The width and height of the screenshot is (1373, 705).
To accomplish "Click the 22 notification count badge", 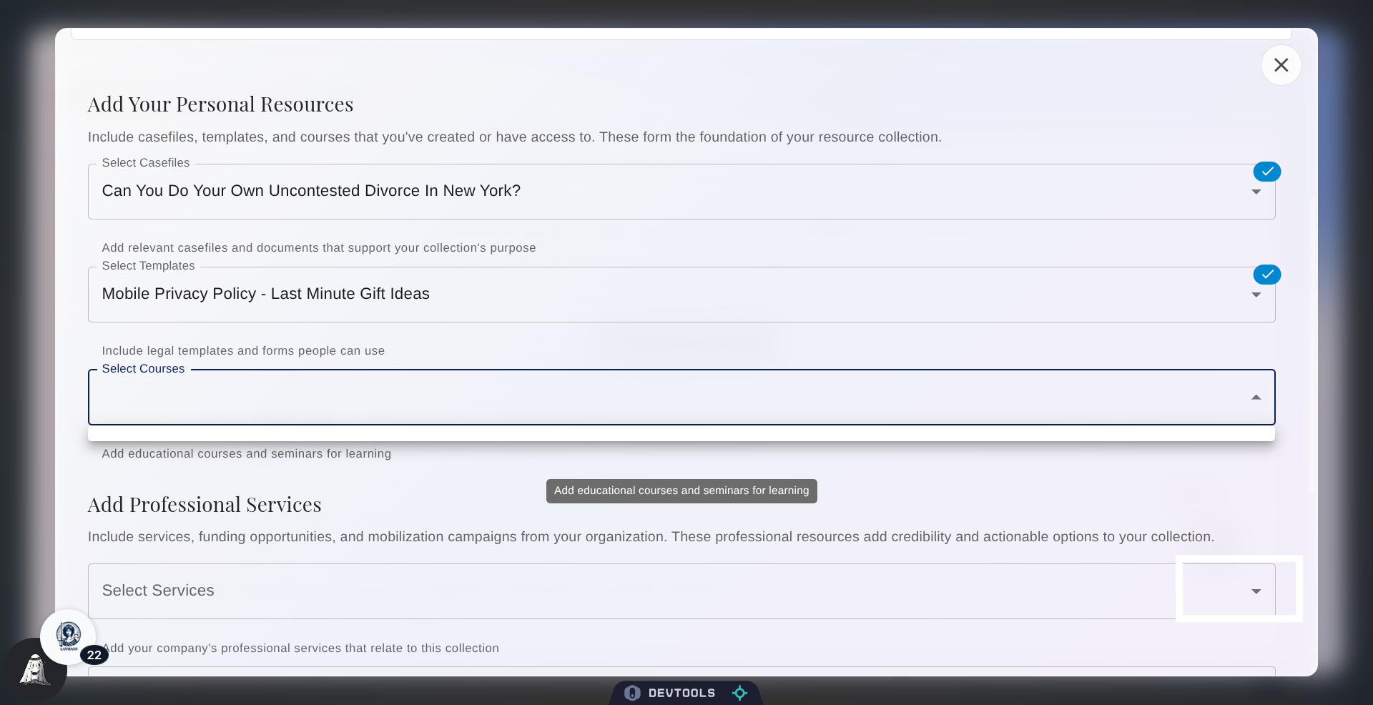I will point(94,655).
